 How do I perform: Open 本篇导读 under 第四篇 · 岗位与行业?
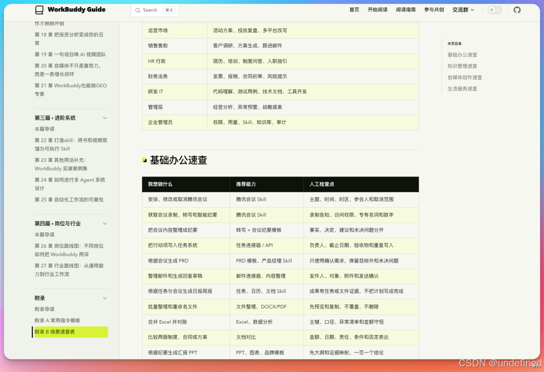[44, 235]
